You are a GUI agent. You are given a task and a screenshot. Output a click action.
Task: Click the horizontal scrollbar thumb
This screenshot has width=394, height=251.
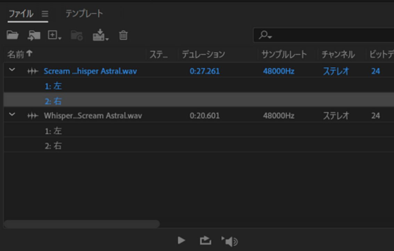coord(82,224)
